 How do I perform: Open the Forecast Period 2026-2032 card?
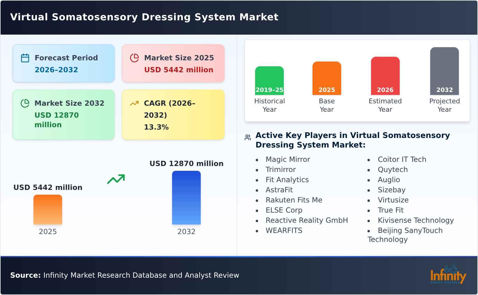(x=63, y=63)
